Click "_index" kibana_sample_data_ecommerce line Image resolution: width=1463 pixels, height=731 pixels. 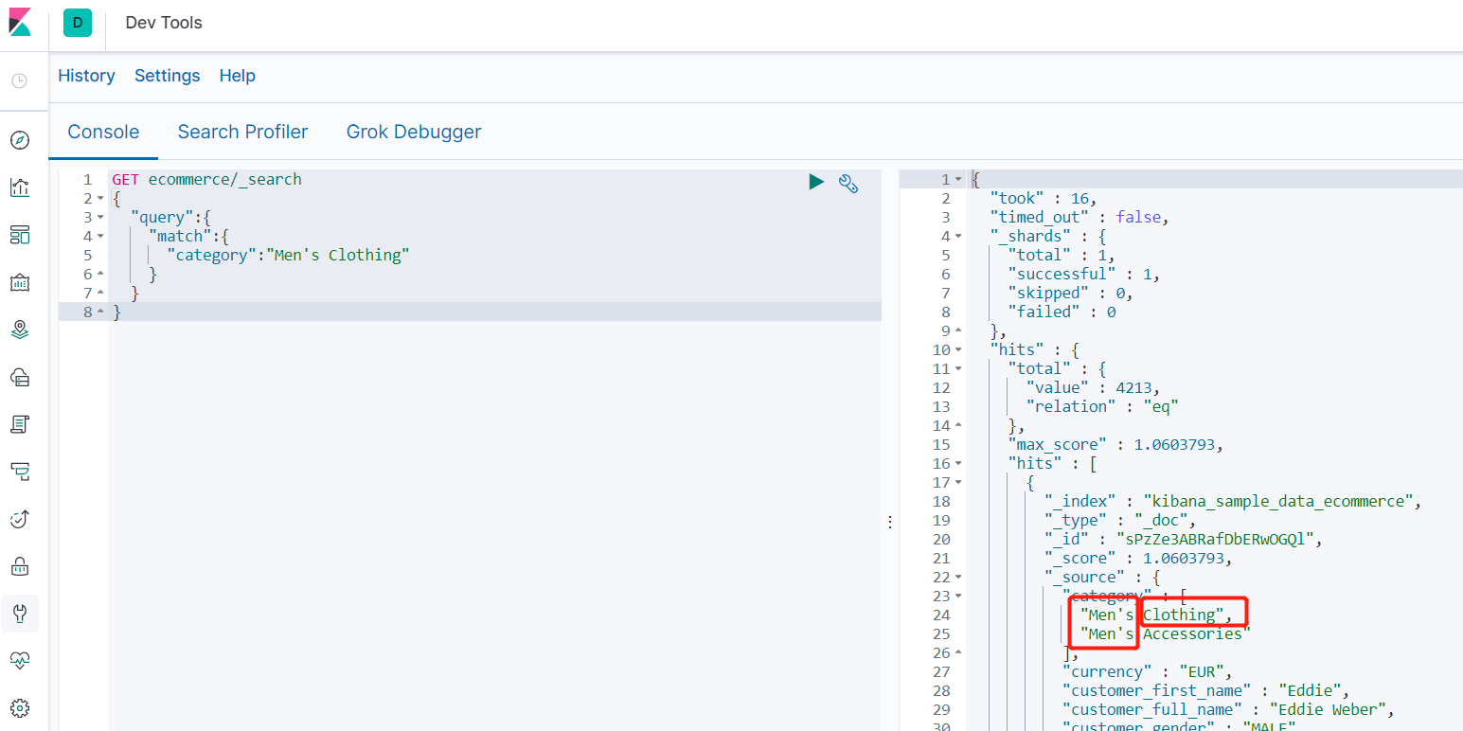tap(1234, 501)
